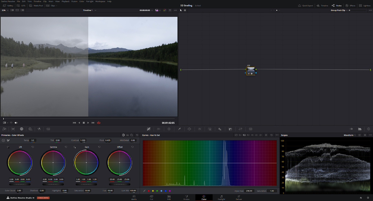
Task: Open the Curves palette icon
Action: click(x=149, y=129)
